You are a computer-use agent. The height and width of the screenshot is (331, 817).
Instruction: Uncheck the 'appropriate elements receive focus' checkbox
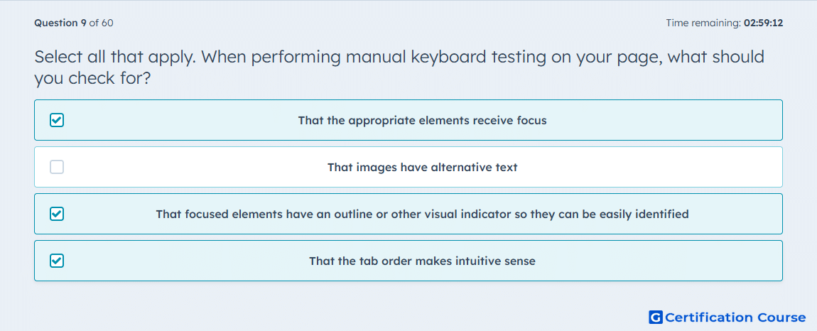pos(57,120)
